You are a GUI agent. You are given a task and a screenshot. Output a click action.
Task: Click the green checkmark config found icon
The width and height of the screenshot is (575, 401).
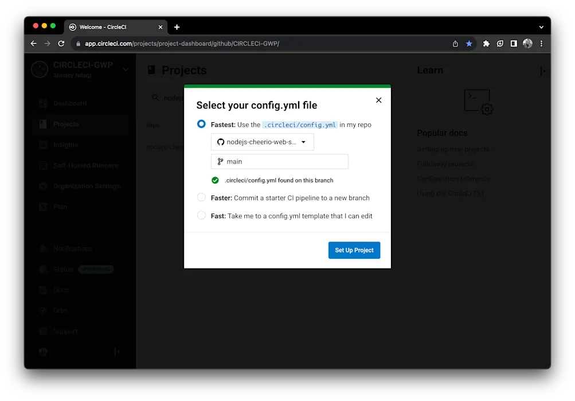coord(215,180)
